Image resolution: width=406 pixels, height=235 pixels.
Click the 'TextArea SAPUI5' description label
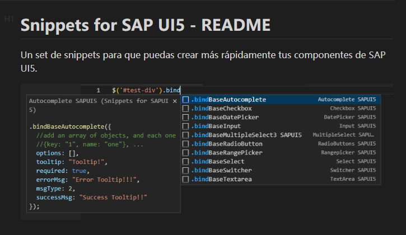pyautogui.click(x=353, y=179)
